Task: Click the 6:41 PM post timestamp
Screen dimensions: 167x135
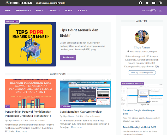Action: (79, 116)
